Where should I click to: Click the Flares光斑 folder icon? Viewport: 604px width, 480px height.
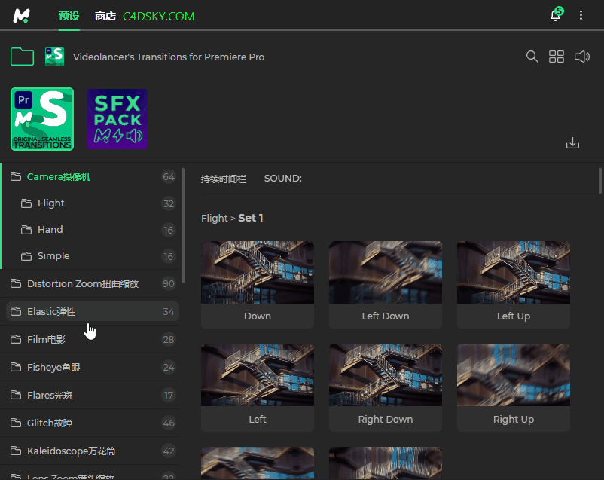[16, 395]
